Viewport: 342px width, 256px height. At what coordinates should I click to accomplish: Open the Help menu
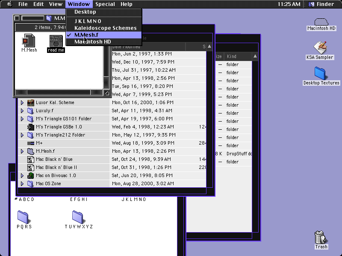(x=126, y=4)
